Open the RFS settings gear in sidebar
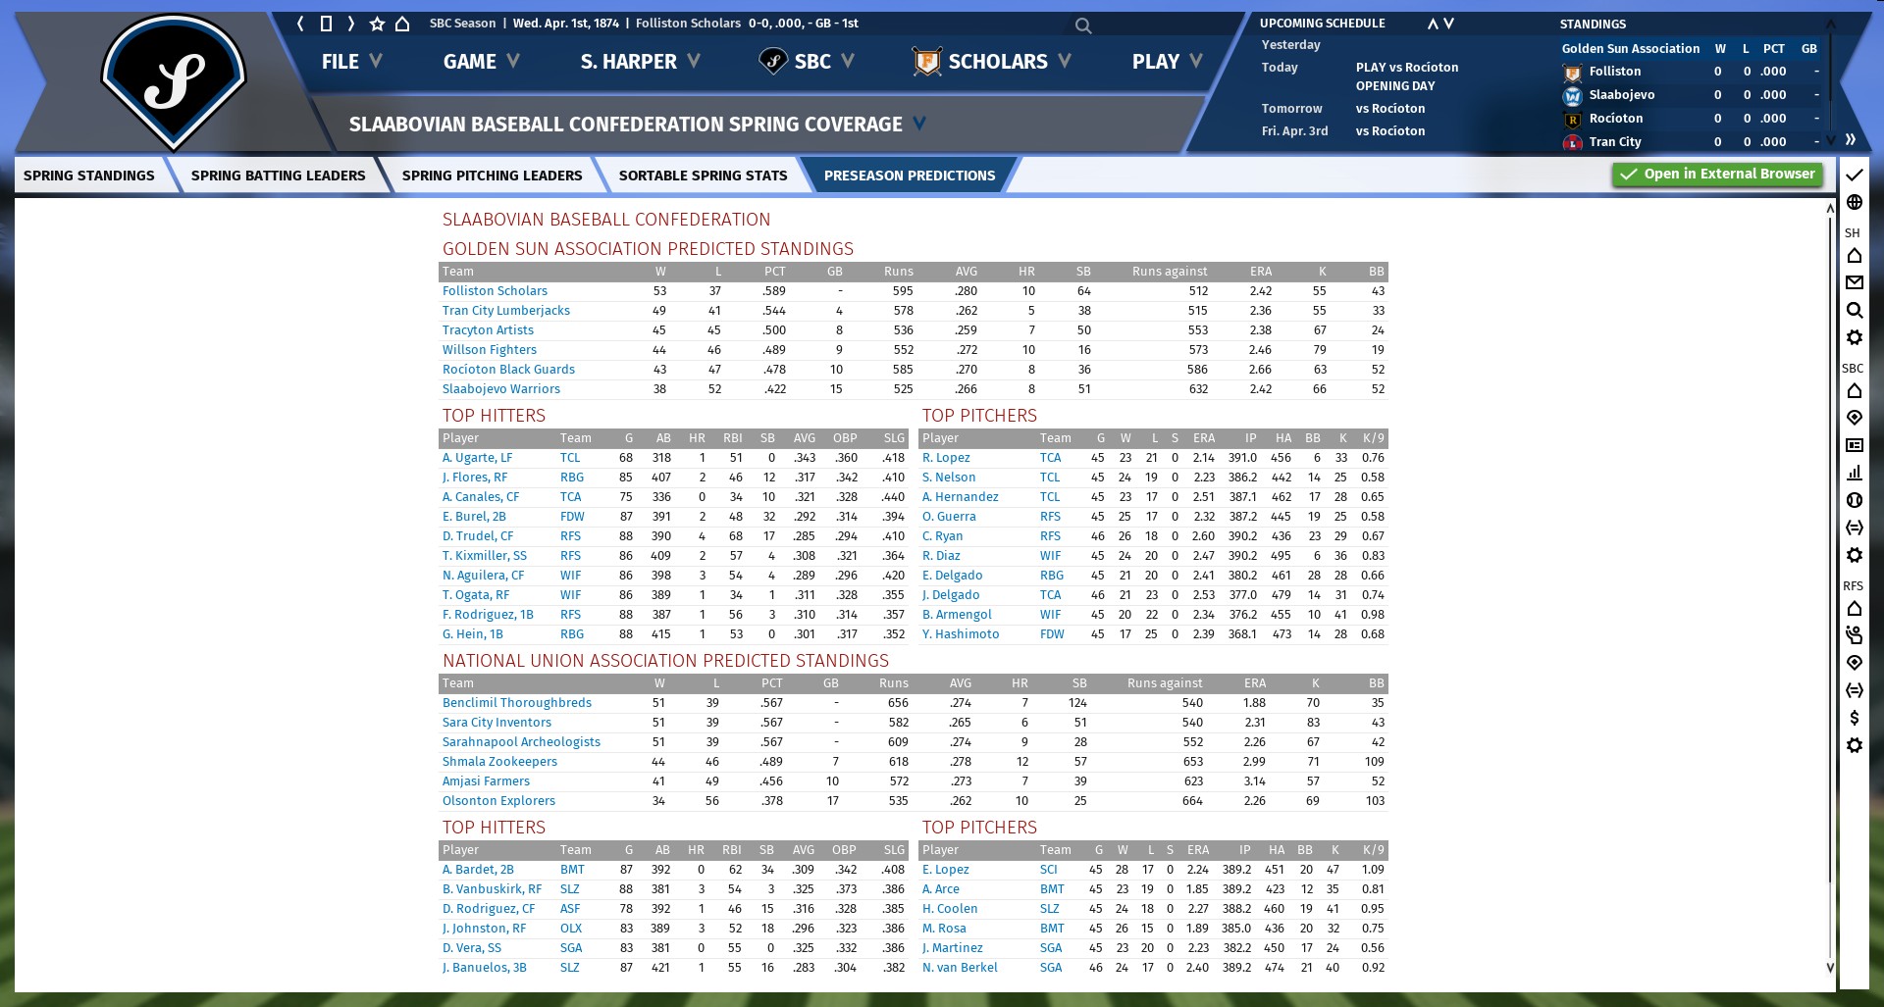Screen dimensions: 1884x1007 [x=1854, y=745]
